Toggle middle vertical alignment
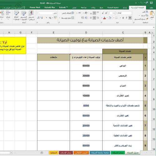 pyautogui.click(x=94, y=13)
